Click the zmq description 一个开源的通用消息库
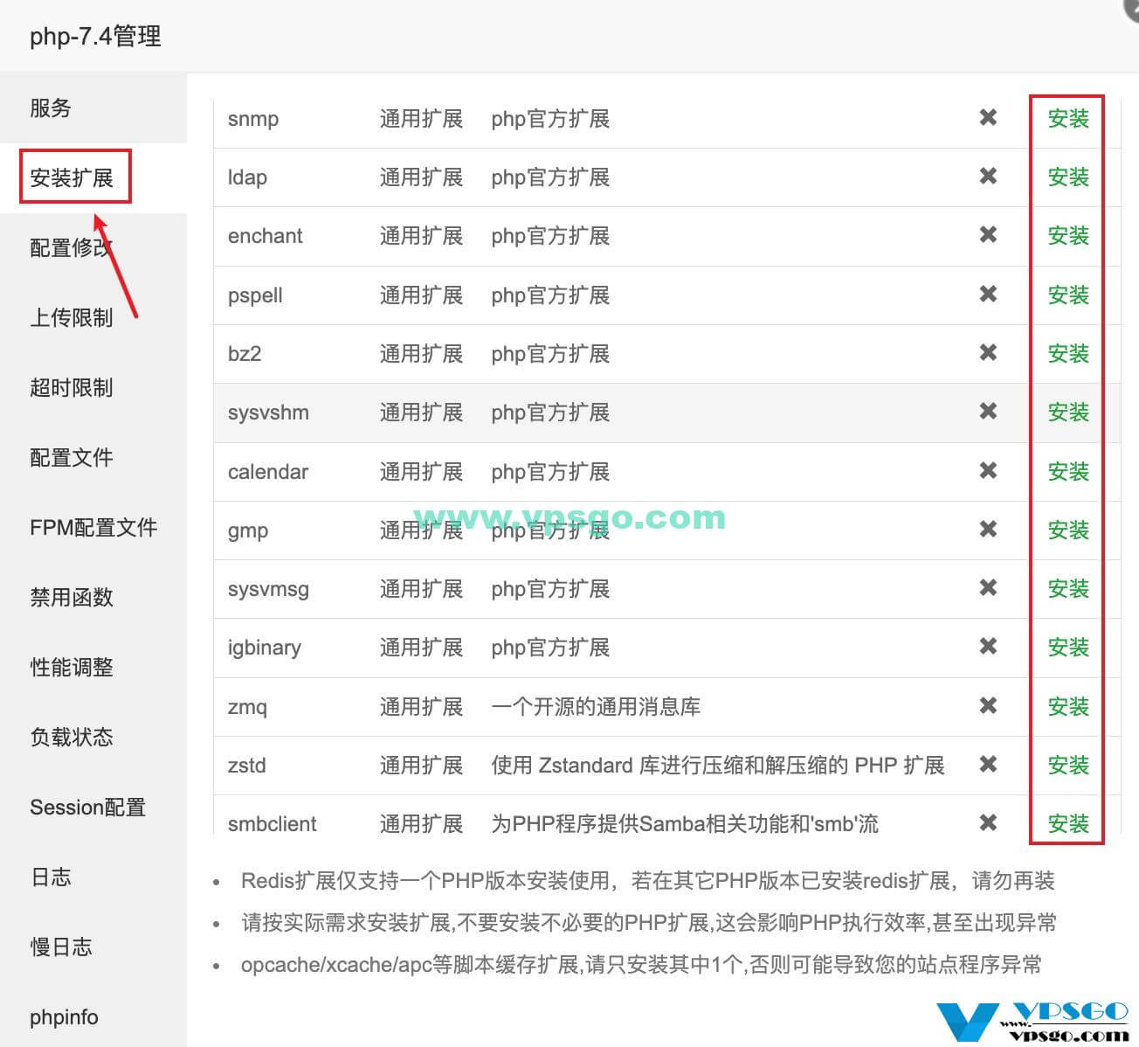Image resolution: width=1139 pixels, height=1047 pixels. coord(596,707)
